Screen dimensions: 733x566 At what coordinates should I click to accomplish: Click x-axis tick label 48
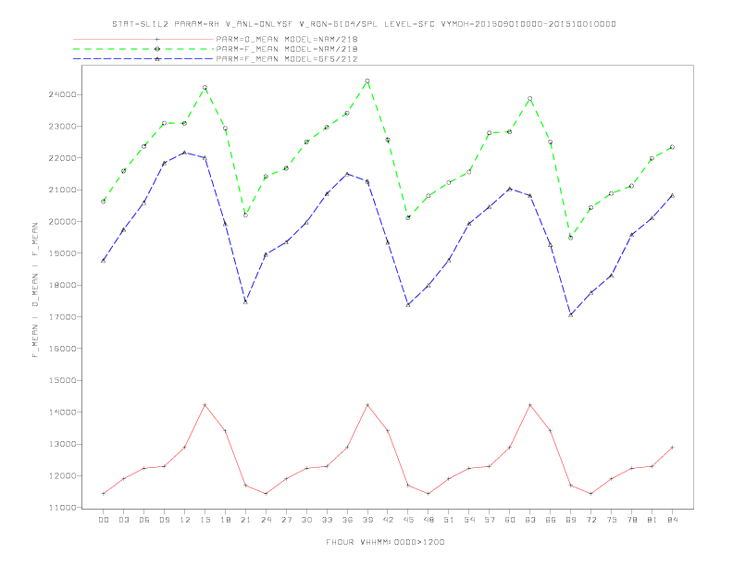(429, 520)
